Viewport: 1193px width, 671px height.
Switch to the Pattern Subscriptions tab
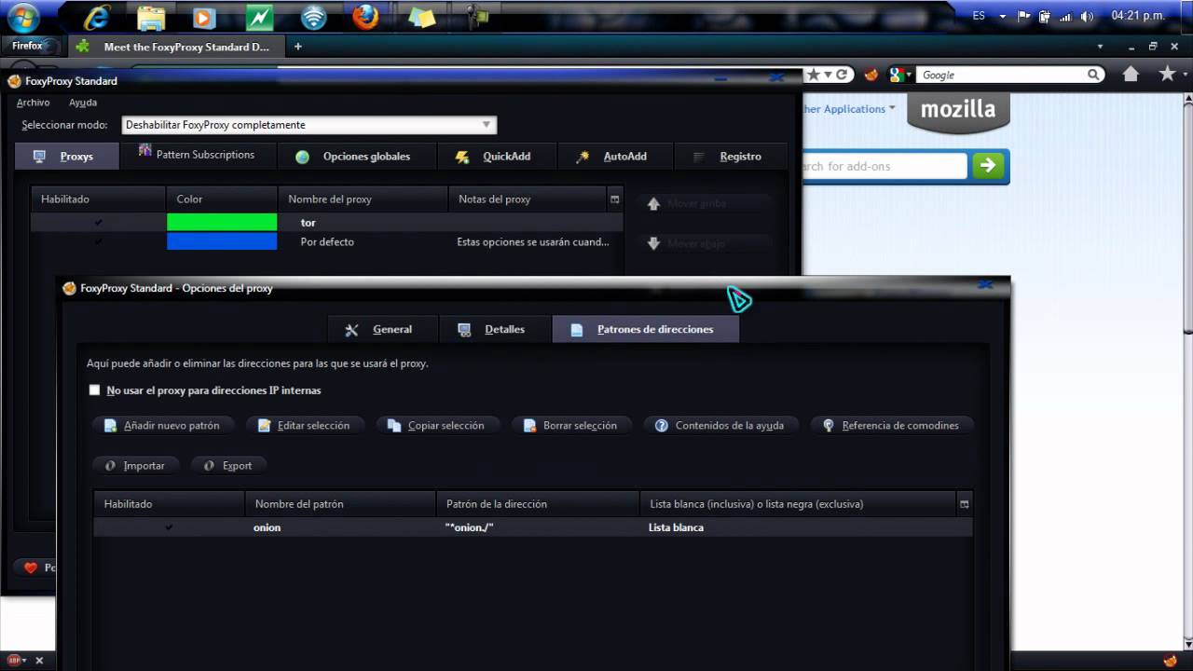click(198, 155)
